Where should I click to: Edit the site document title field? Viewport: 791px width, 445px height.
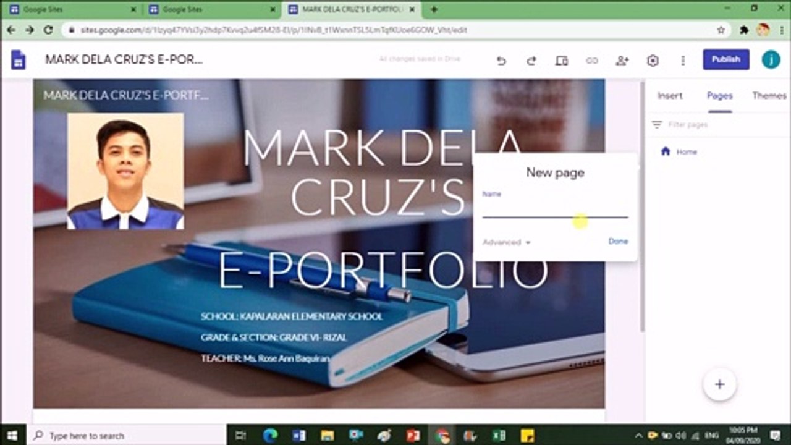click(124, 59)
